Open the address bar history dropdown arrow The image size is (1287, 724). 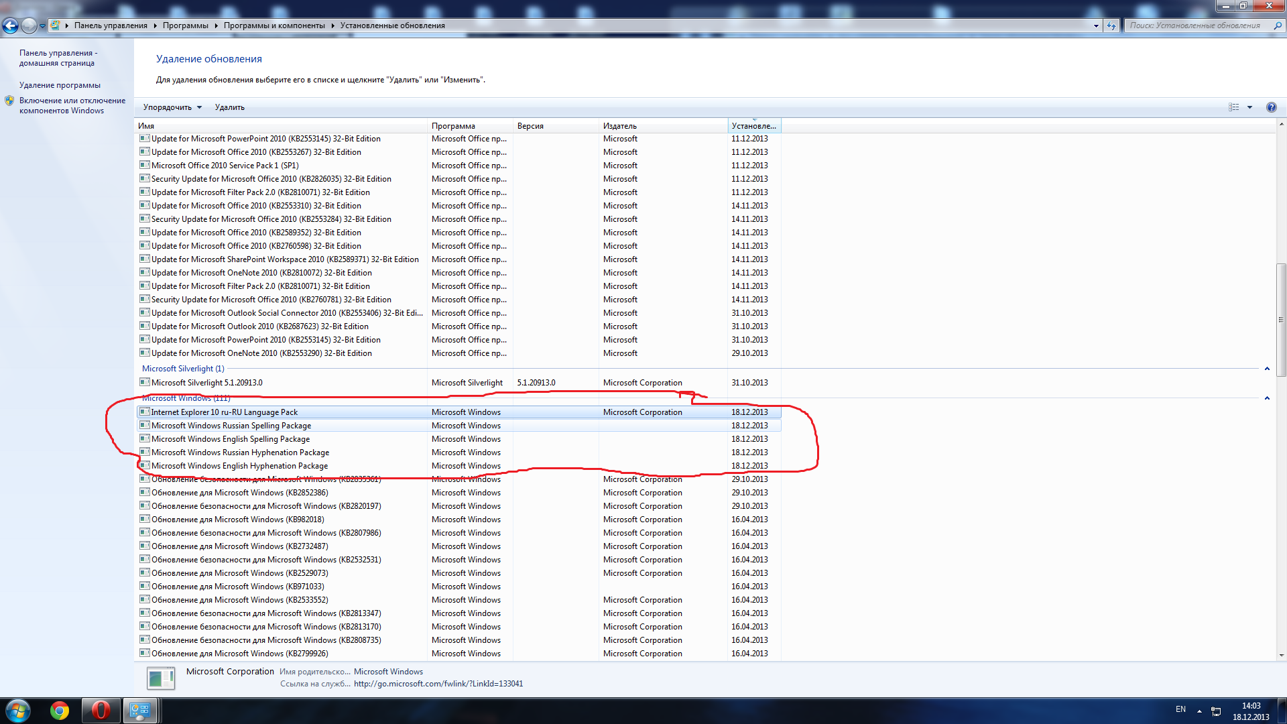click(x=1096, y=25)
